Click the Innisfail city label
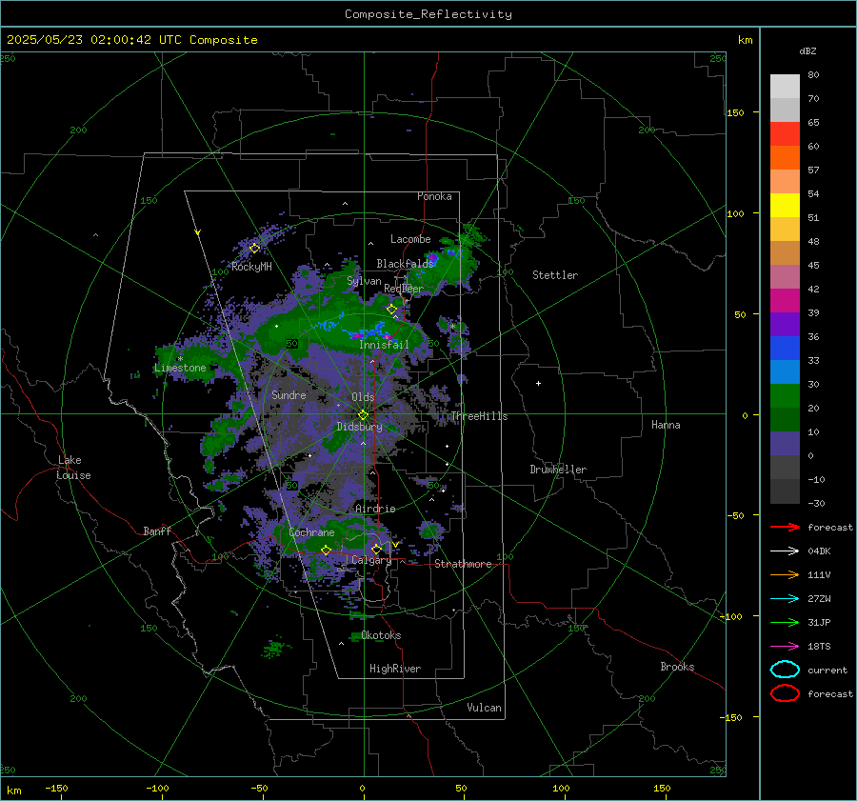This screenshot has width=857, height=801. (x=384, y=345)
